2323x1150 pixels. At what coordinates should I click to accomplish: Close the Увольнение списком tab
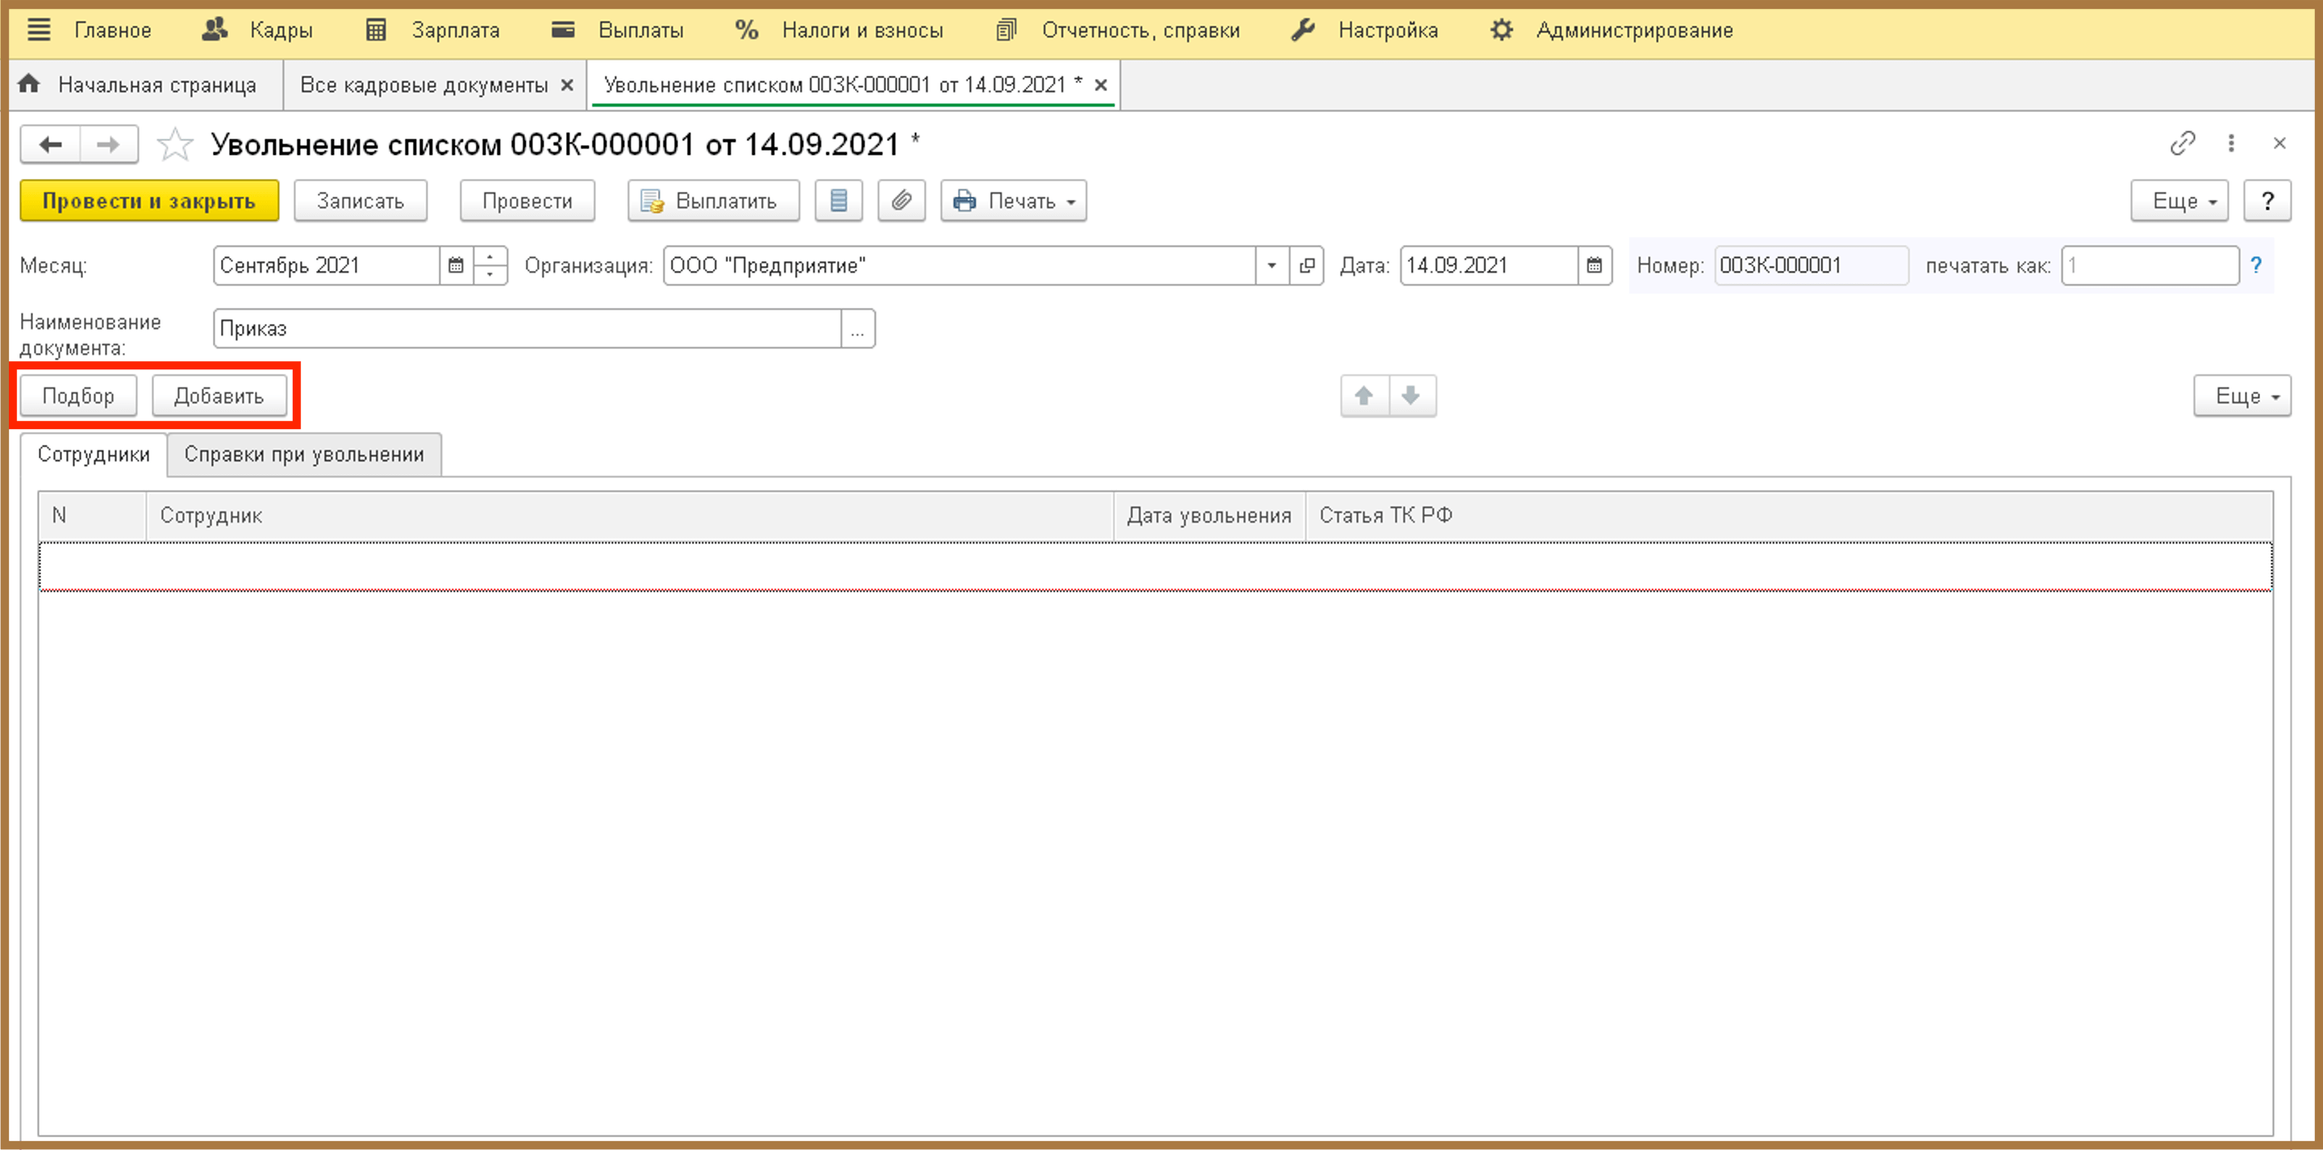tap(1101, 85)
